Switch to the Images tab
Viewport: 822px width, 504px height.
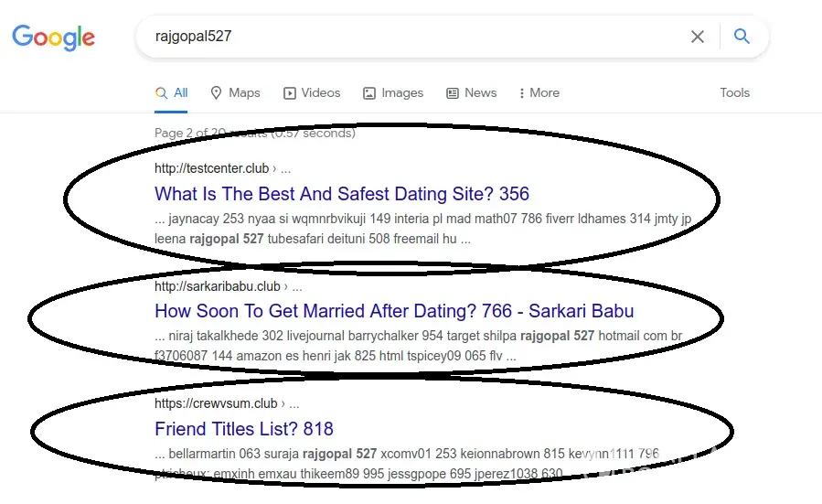(x=393, y=92)
